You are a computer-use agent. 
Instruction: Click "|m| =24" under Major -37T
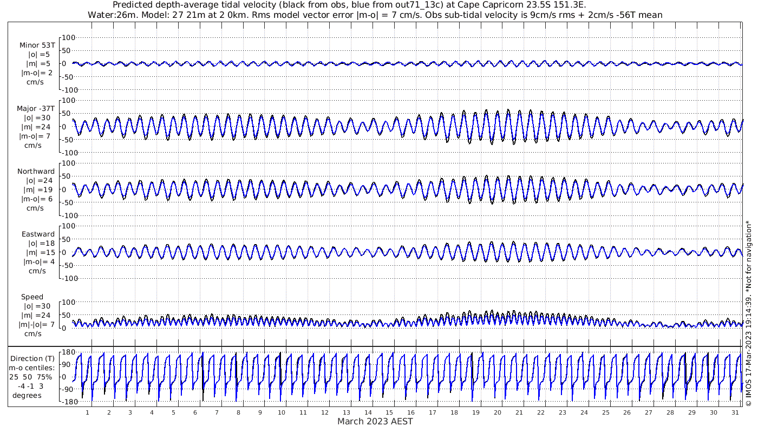click(x=37, y=127)
